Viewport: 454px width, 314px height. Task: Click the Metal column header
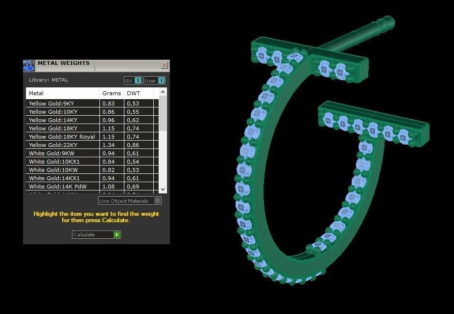(63, 93)
